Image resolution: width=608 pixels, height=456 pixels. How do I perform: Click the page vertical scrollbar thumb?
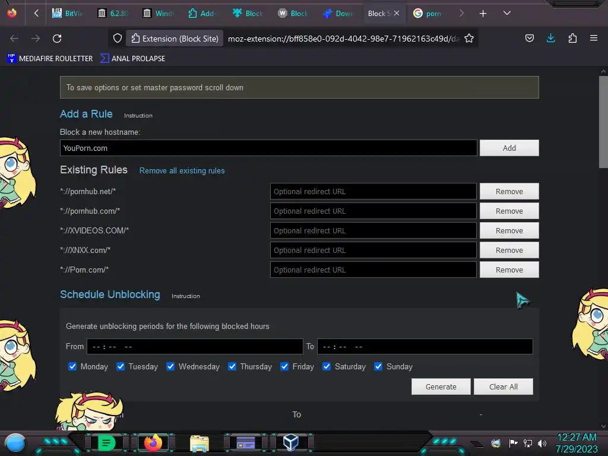[603, 122]
